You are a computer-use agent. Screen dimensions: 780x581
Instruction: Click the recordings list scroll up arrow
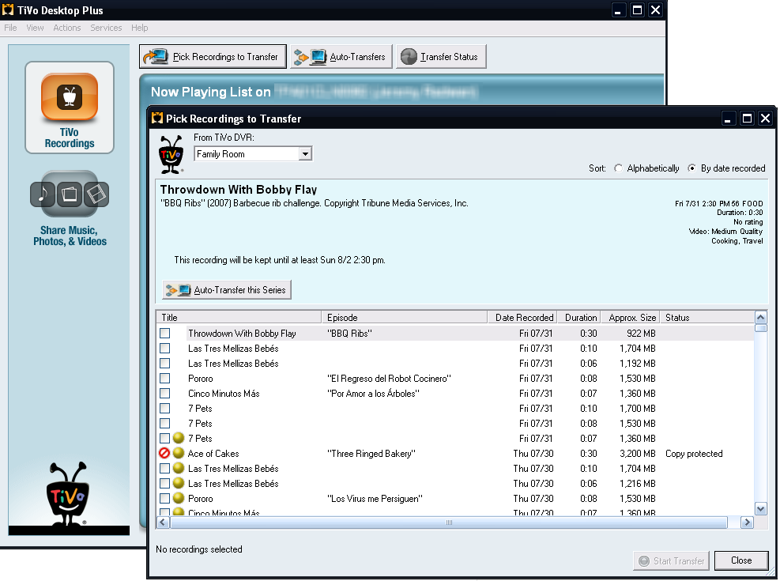pyautogui.click(x=760, y=317)
